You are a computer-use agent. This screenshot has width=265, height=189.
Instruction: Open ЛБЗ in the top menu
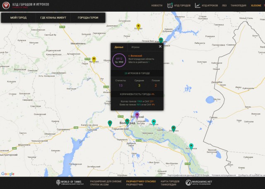click(x=224, y=5)
